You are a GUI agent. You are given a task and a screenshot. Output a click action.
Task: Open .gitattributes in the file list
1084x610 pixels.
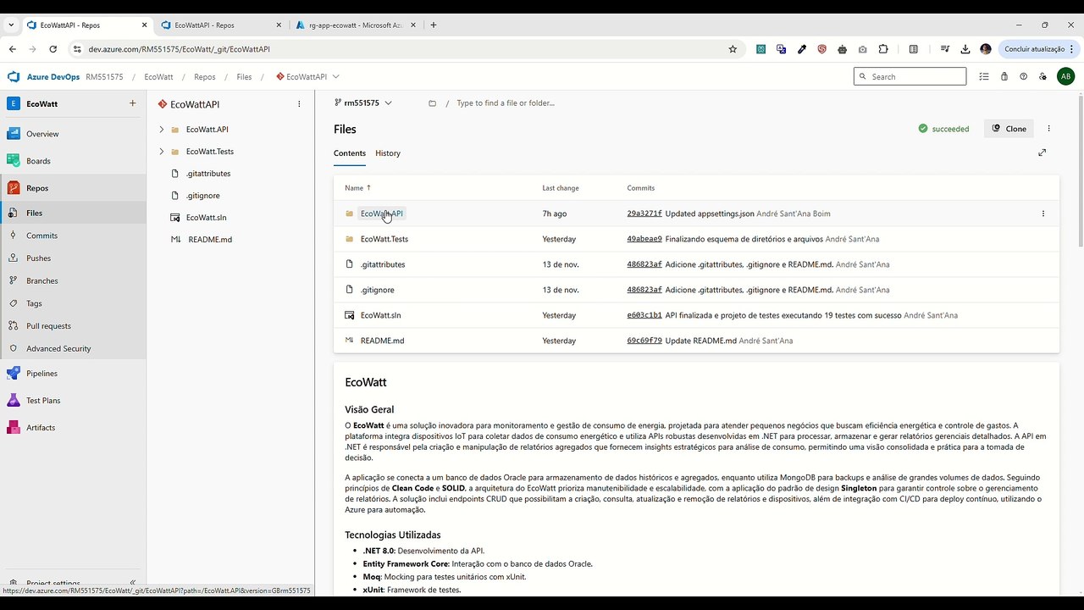pyautogui.click(x=383, y=264)
